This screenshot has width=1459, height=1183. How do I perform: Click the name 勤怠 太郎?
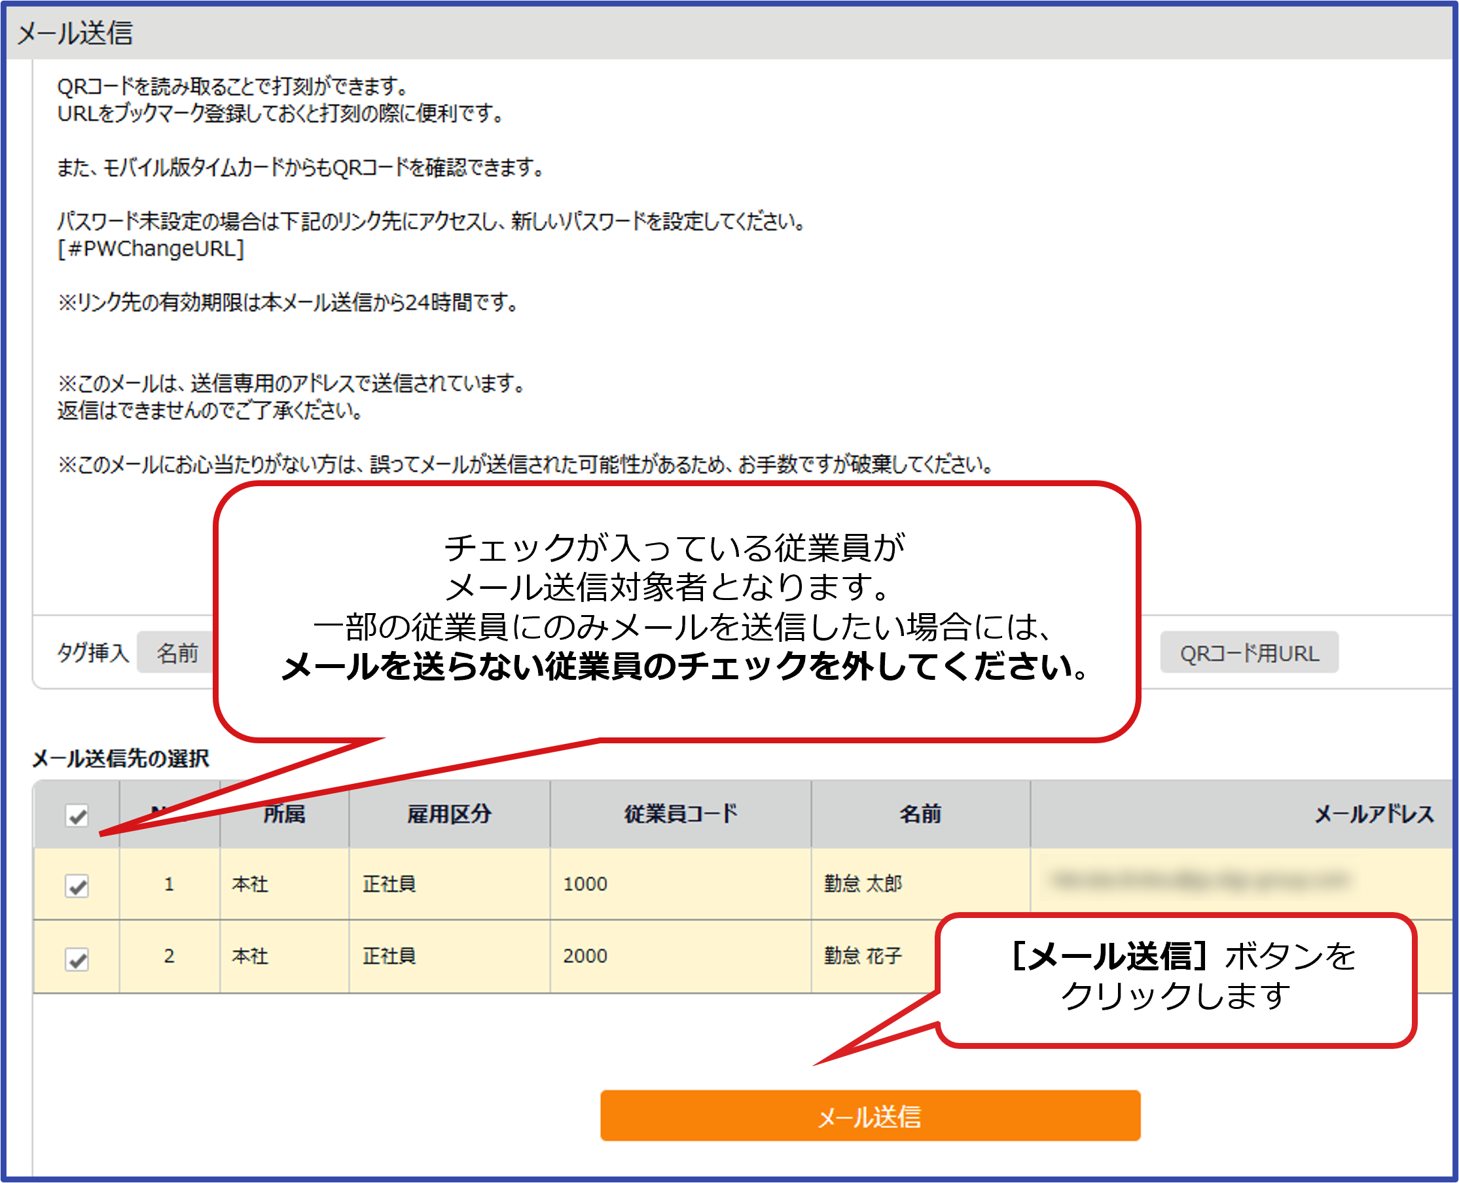[x=863, y=884]
